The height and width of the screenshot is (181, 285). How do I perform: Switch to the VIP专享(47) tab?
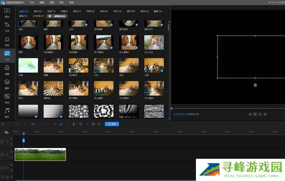tap(38, 16)
